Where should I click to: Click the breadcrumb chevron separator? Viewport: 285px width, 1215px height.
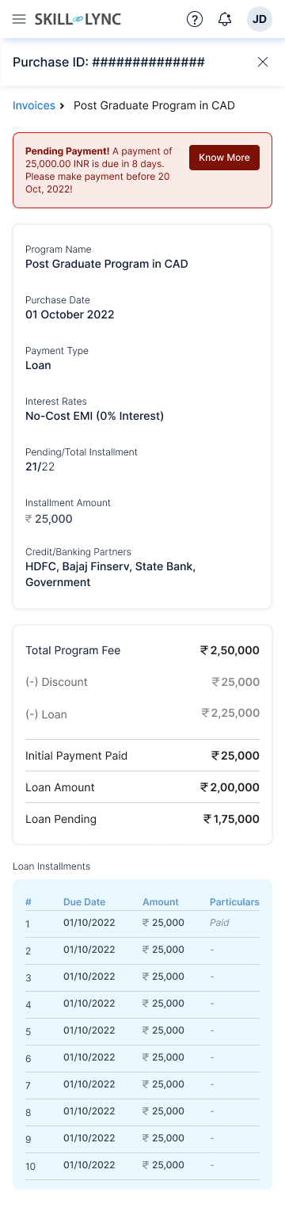click(x=63, y=105)
